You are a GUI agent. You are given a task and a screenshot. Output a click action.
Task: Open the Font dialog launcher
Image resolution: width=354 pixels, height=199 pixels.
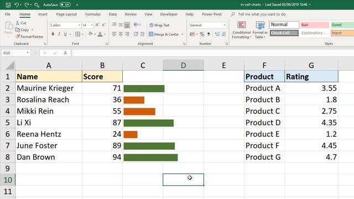107,44
